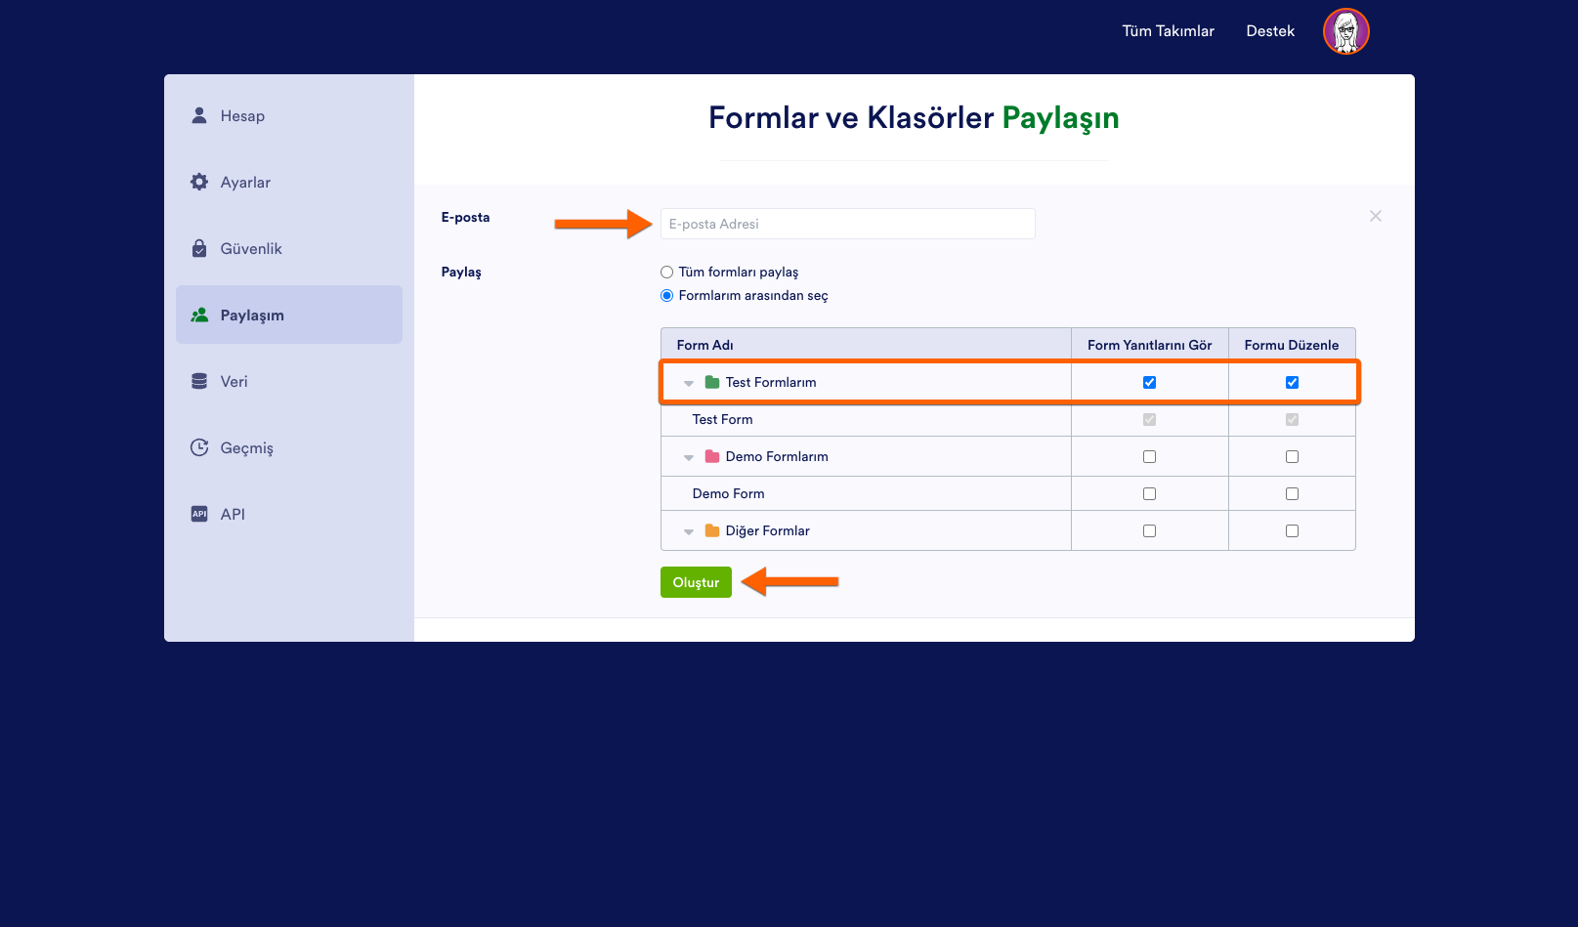
Task: Open the user avatar profile menu
Action: [x=1346, y=31]
